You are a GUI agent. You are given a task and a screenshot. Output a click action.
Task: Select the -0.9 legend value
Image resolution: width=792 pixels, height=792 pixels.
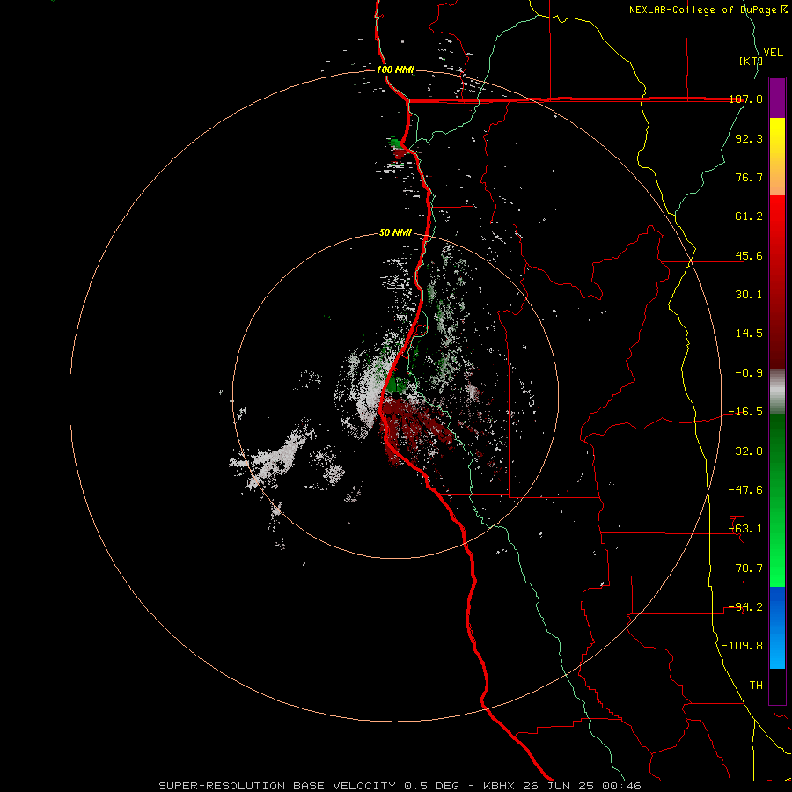point(749,373)
